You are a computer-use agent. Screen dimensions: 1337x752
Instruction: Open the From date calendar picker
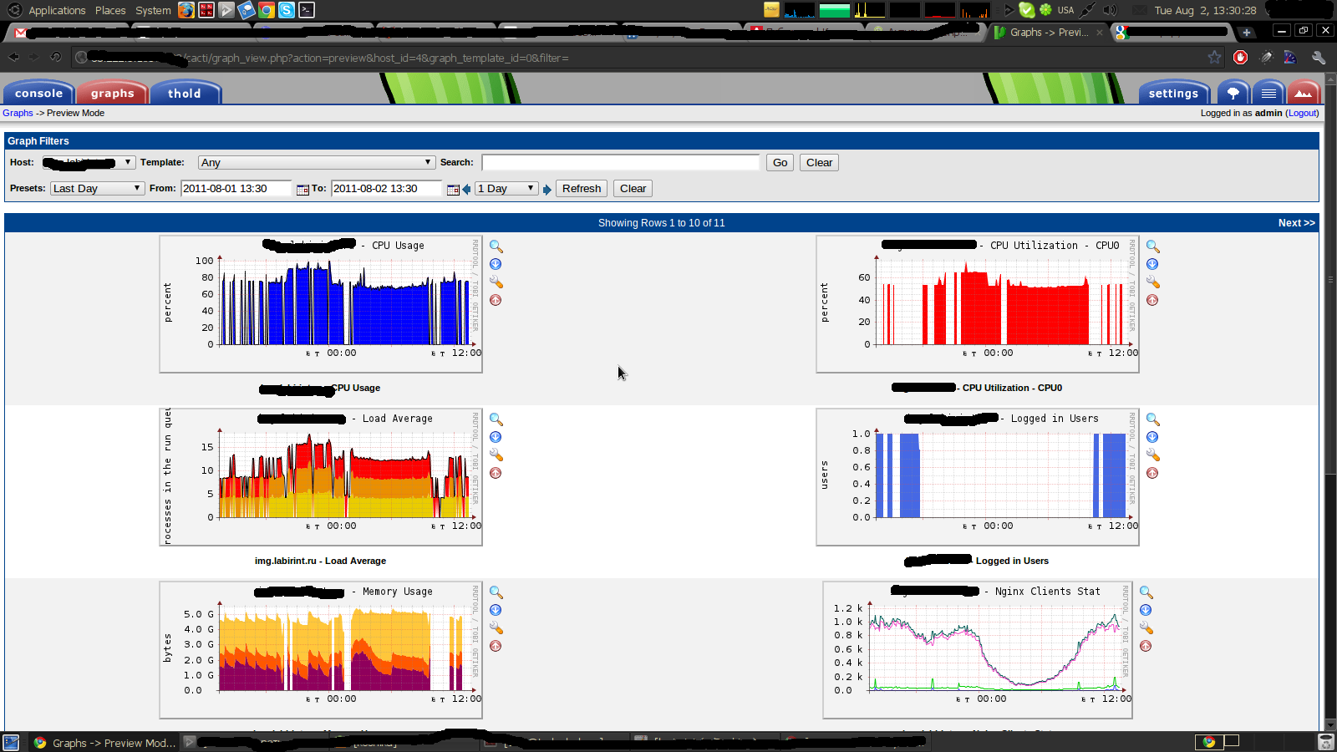pos(302,190)
